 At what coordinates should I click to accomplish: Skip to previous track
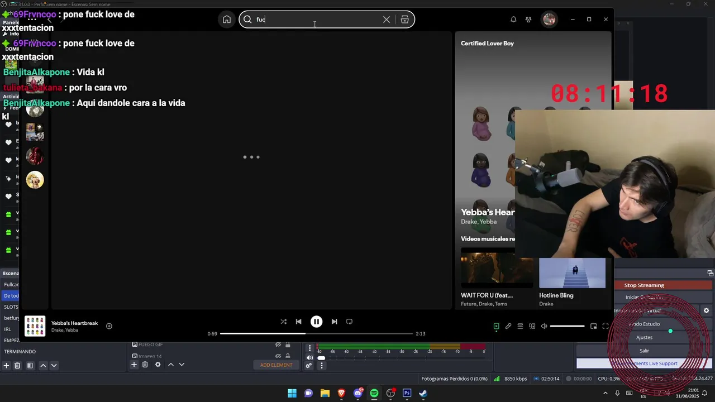point(298,322)
